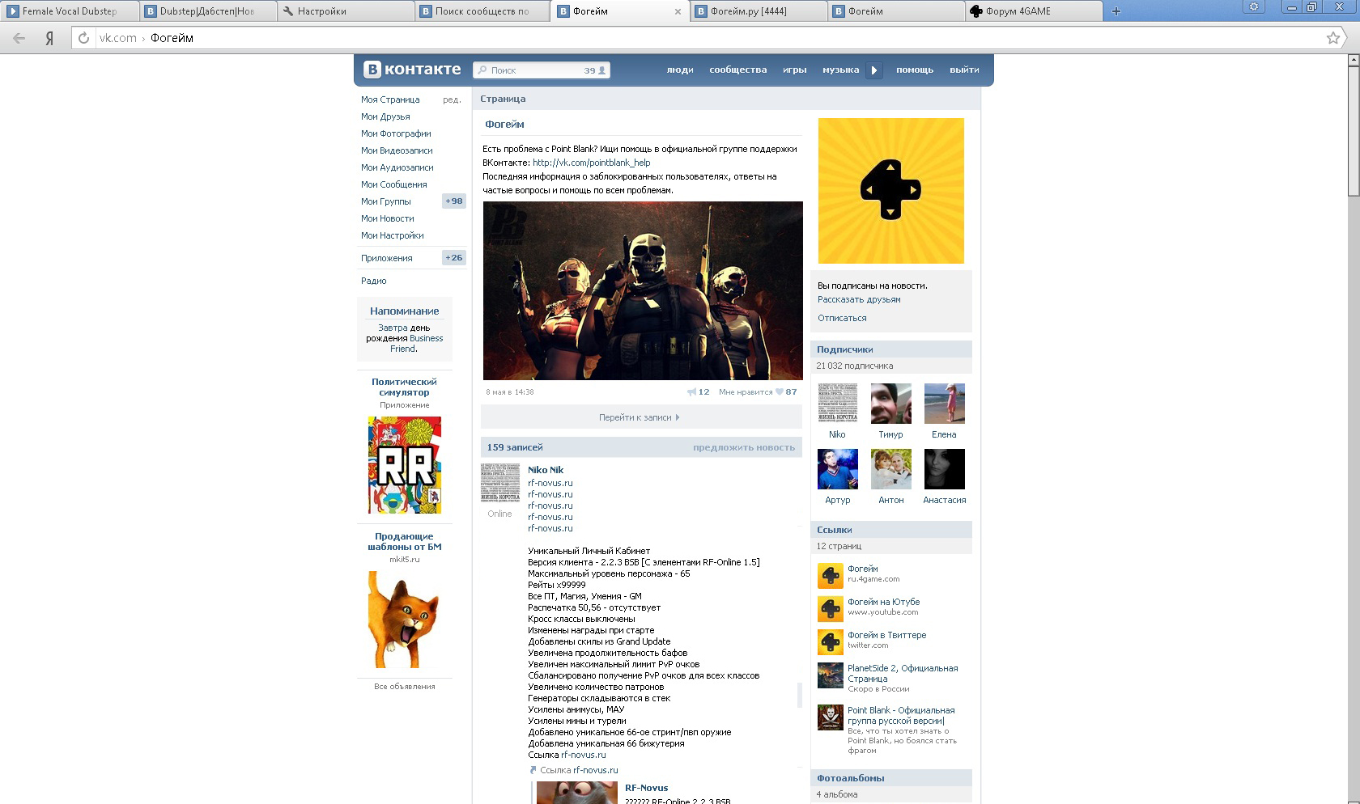1360x804 pixels.
Task: Switch to Поиск сообществ tab
Action: tap(482, 11)
